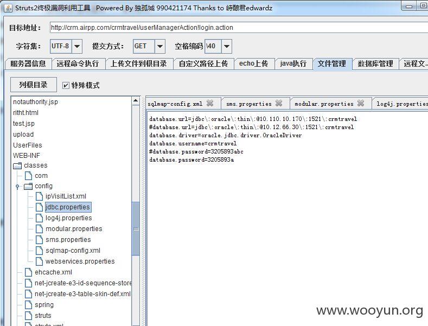Switch to 远程命令执行 tab

click(78, 64)
